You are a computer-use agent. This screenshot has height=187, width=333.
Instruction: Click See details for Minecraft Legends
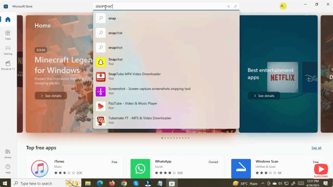pos(51,96)
